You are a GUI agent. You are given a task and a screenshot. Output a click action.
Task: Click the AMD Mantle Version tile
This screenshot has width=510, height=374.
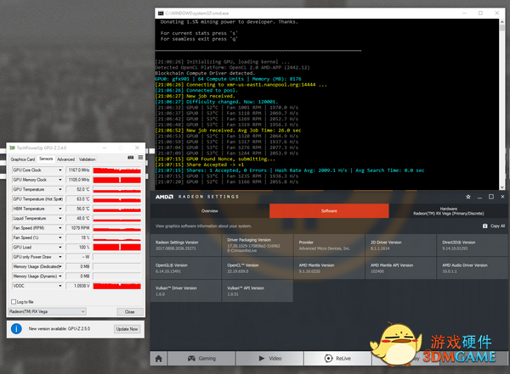329,268
